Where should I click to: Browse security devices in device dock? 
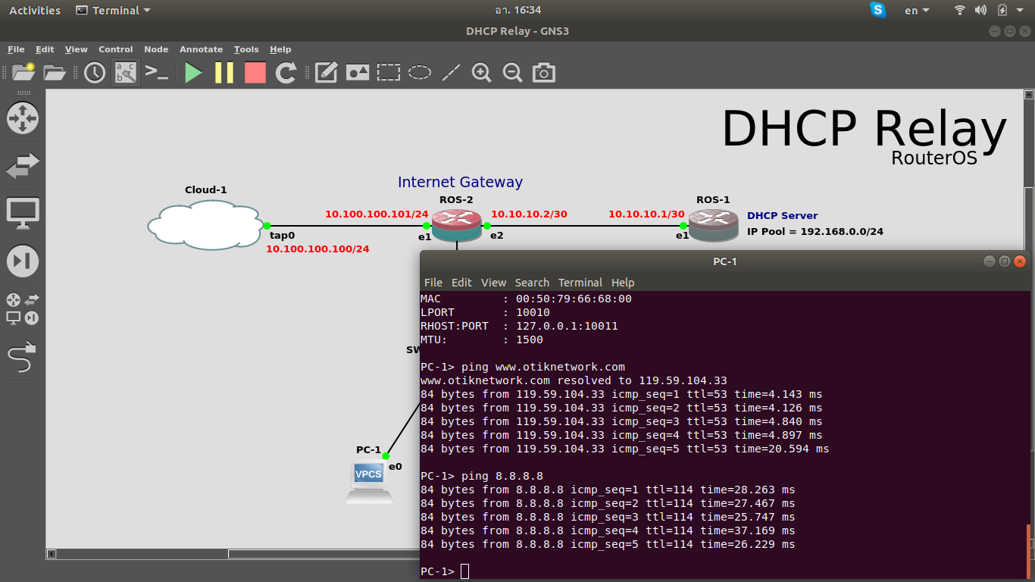pos(23,261)
